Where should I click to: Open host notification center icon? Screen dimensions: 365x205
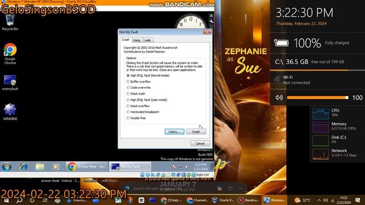[358, 200]
